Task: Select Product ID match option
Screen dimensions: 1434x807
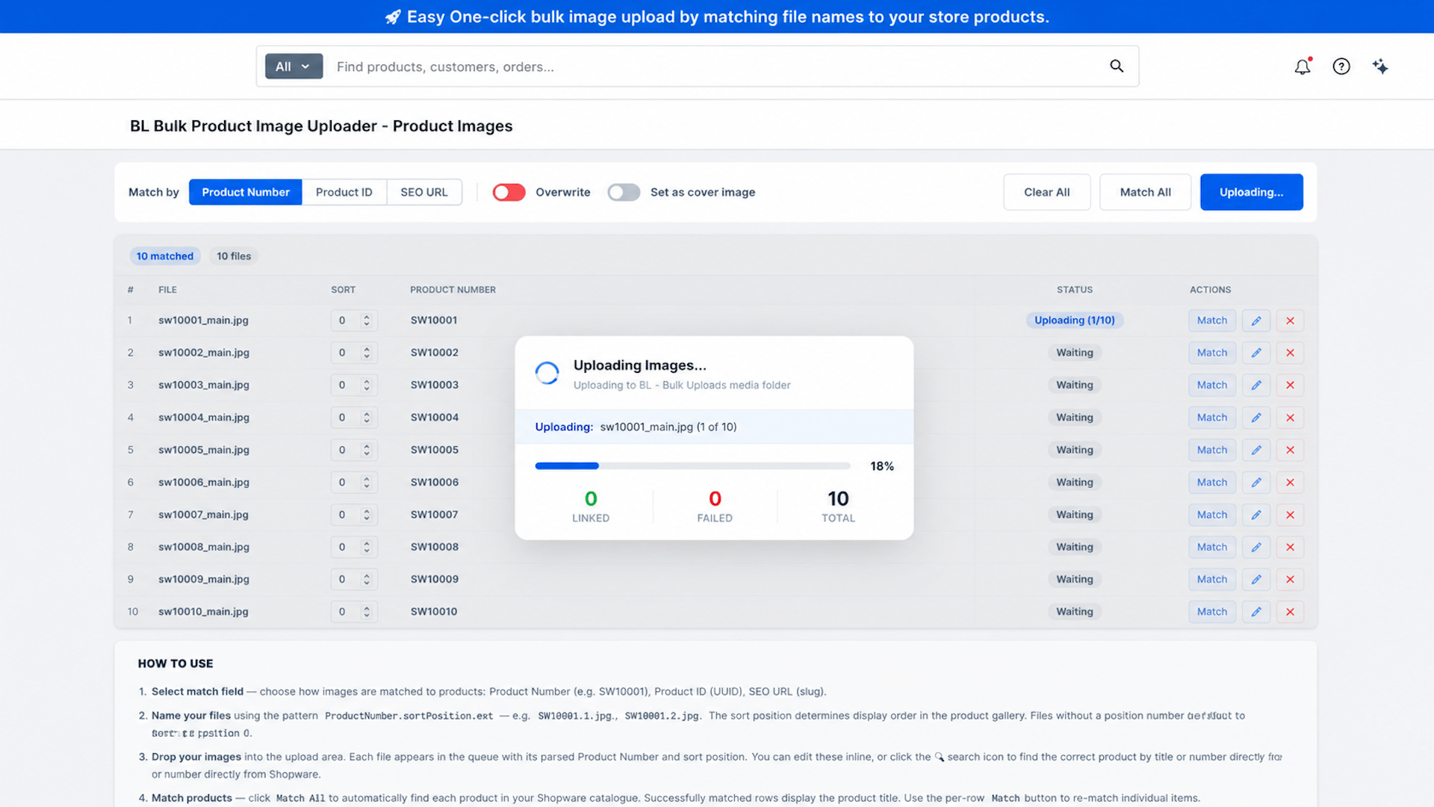Action: [x=344, y=192]
